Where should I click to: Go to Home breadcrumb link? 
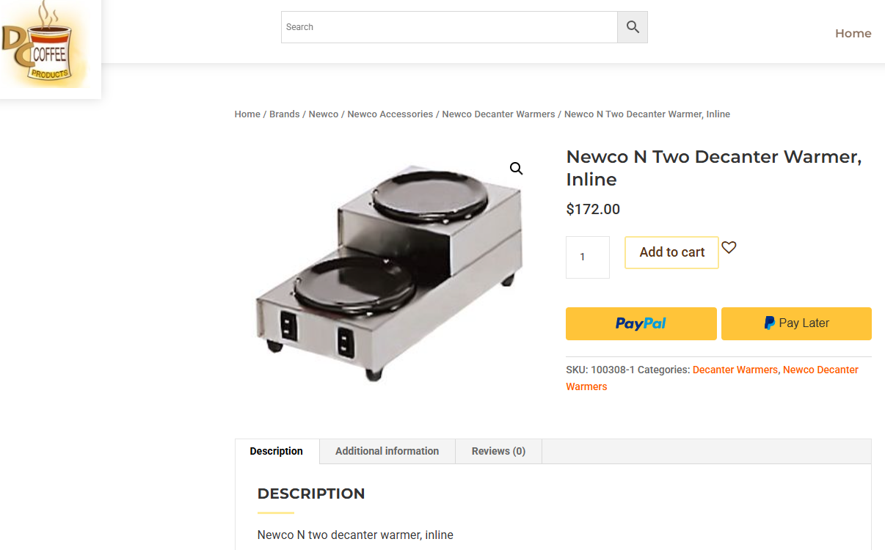point(247,114)
